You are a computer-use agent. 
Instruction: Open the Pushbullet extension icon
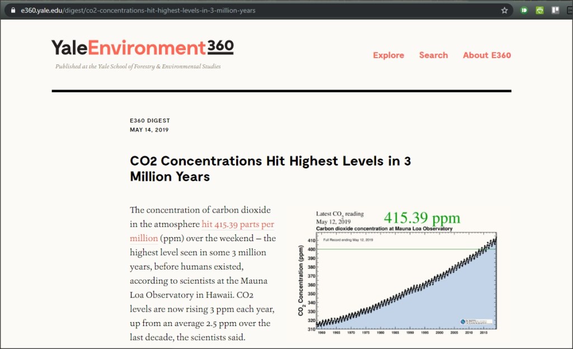pos(524,10)
